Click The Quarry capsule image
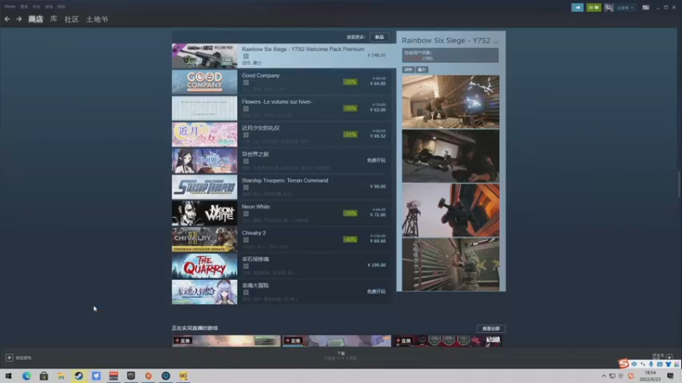 tap(205, 266)
